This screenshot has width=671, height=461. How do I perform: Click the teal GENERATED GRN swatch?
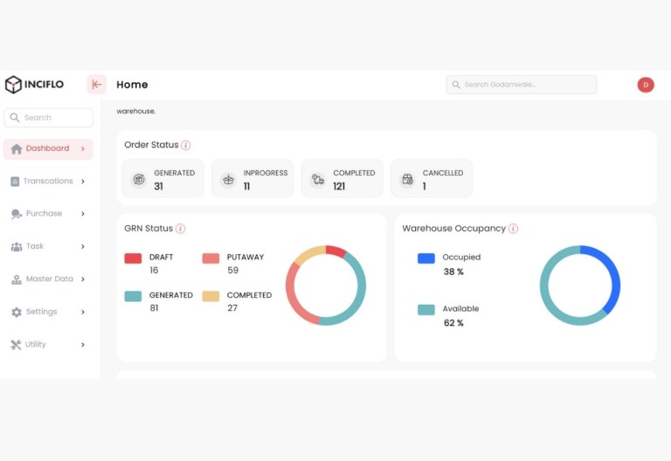[133, 296]
